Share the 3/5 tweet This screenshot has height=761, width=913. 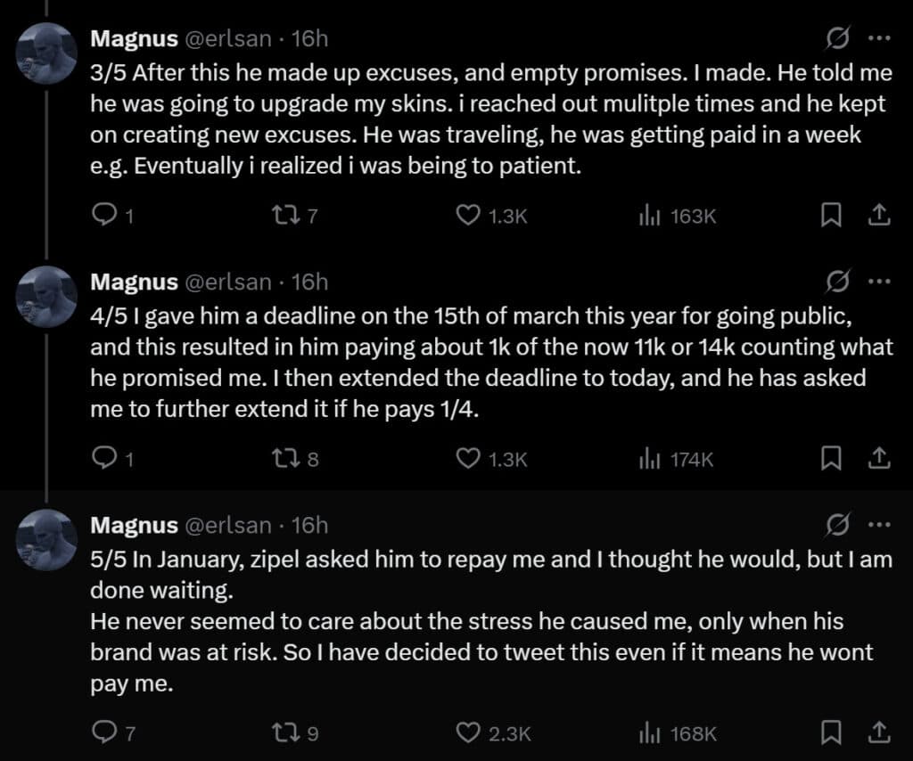coord(878,215)
